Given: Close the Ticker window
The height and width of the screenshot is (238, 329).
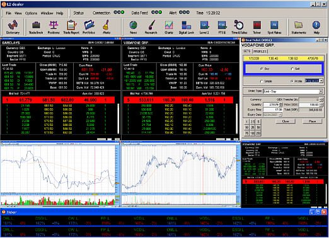Looking at the screenshot, I should pos(324,212).
